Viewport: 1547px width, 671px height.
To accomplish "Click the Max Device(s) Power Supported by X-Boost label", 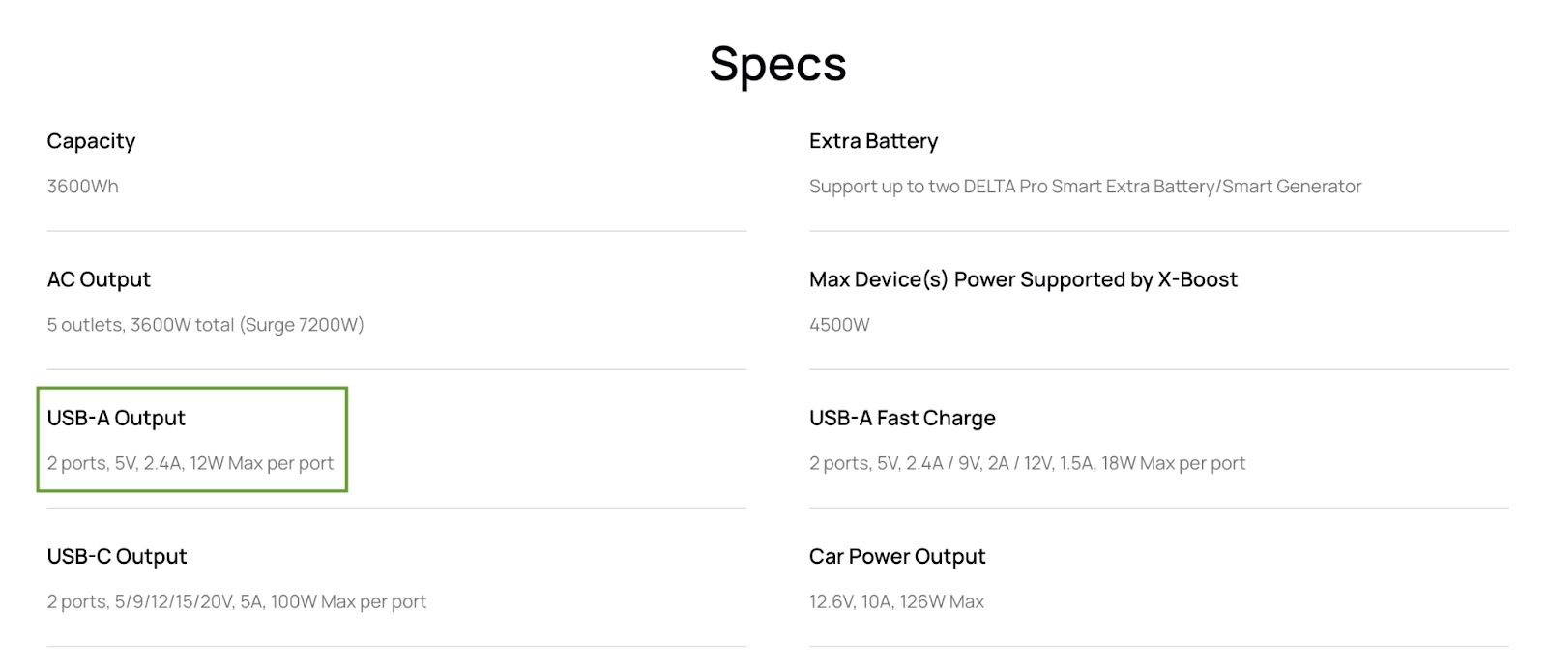I will [x=1023, y=279].
